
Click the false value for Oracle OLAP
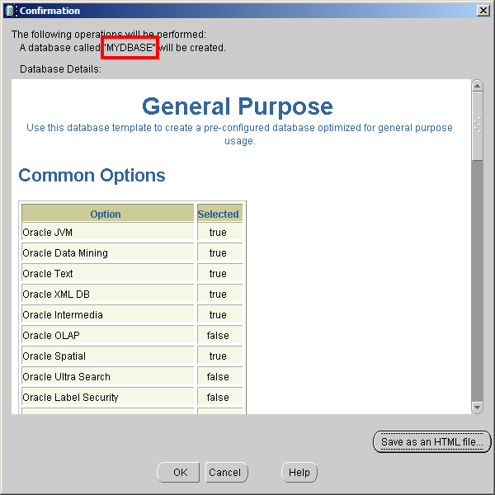click(219, 335)
